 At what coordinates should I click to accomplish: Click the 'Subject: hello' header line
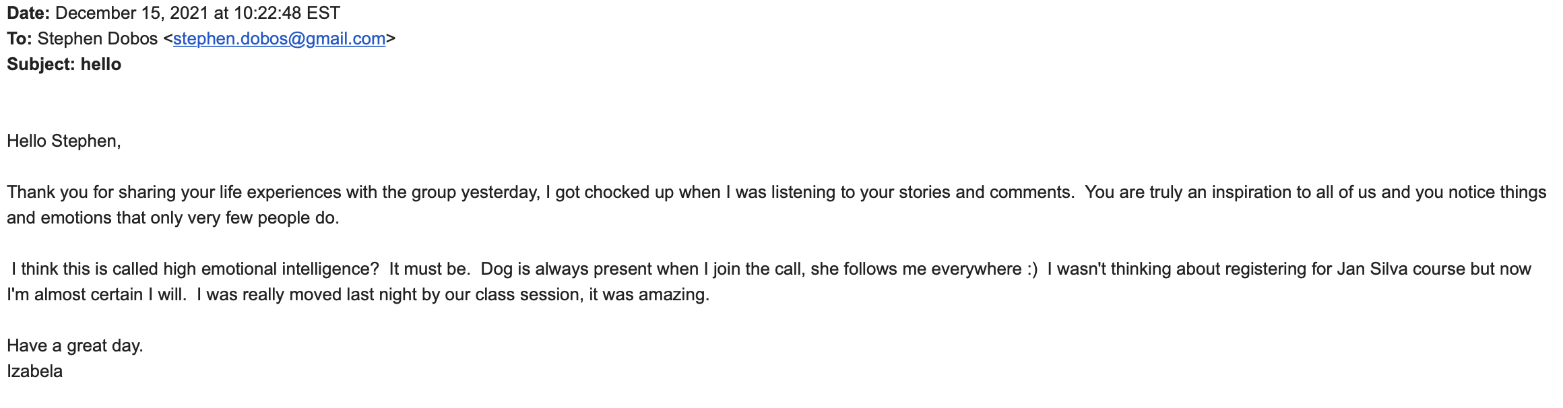(x=64, y=64)
